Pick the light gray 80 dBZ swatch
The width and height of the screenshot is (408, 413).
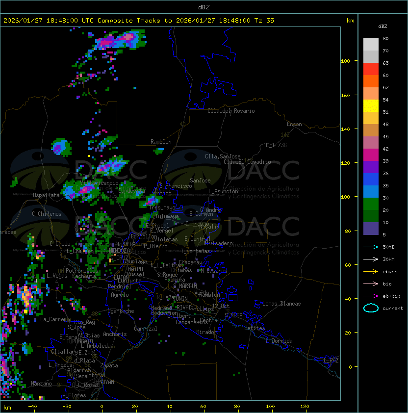(371, 44)
